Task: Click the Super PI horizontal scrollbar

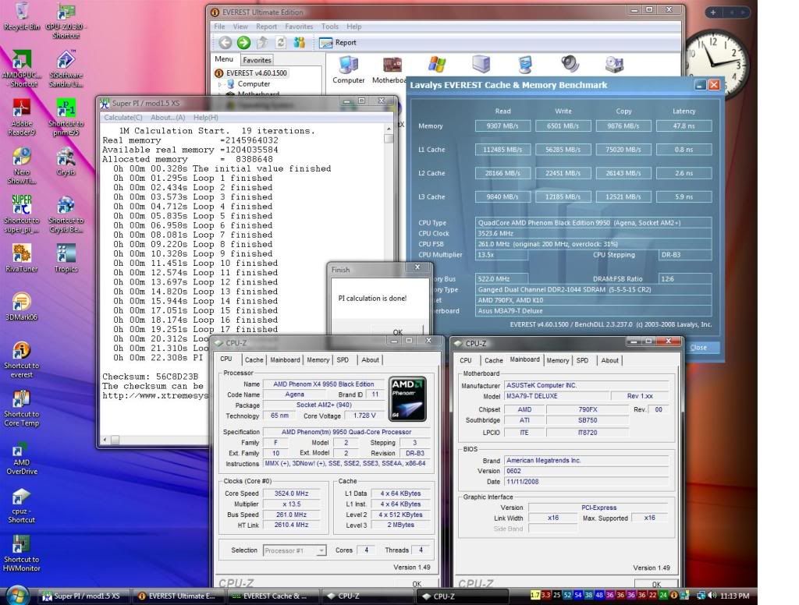Action: (155, 440)
